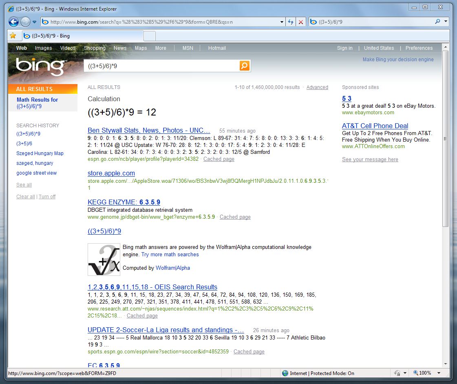Open search history item google street view
Image resolution: width=457 pixels, height=384 pixels.
coord(36,173)
